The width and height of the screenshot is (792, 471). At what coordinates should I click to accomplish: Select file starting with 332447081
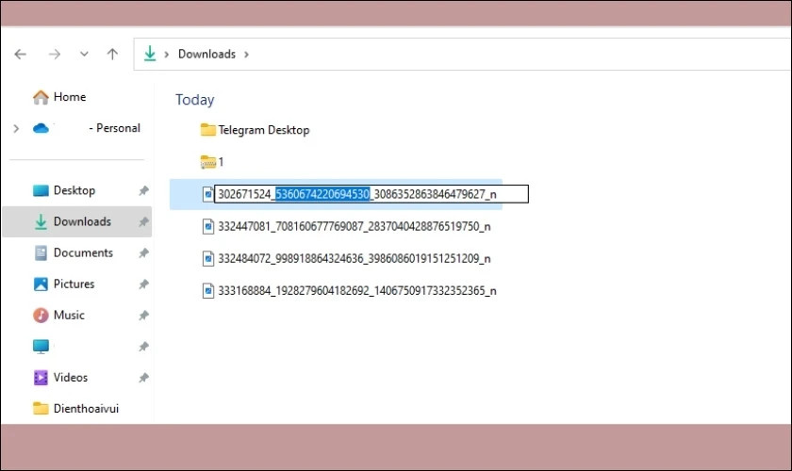coord(354,226)
